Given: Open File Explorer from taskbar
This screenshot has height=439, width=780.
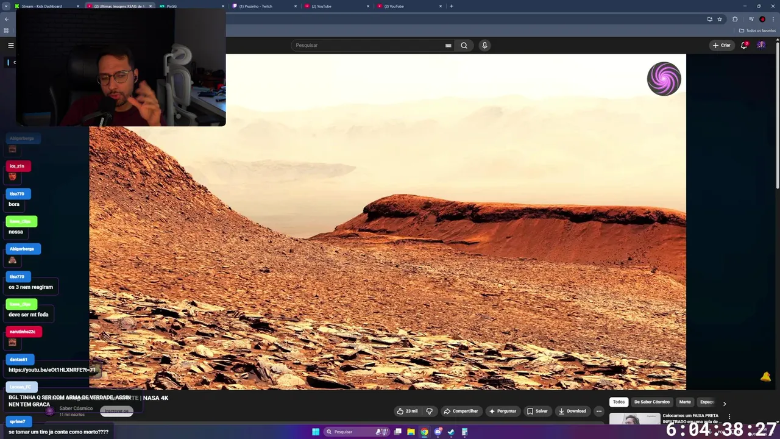Looking at the screenshot, I should click(x=411, y=432).
